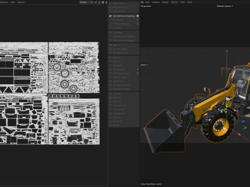The height and width of the screenshot is (187, 250).
Task: Open UV Weld and Relax options gear
Action: coord(137,24)
